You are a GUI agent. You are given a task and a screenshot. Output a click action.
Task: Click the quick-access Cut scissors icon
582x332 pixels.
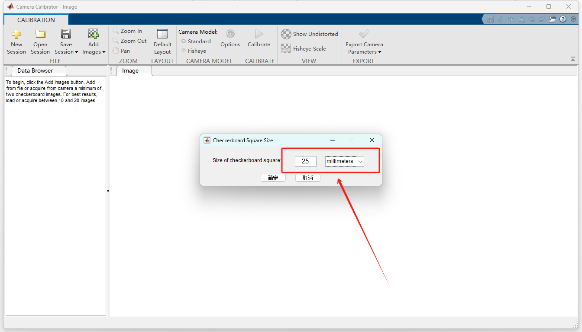[501, 19]
